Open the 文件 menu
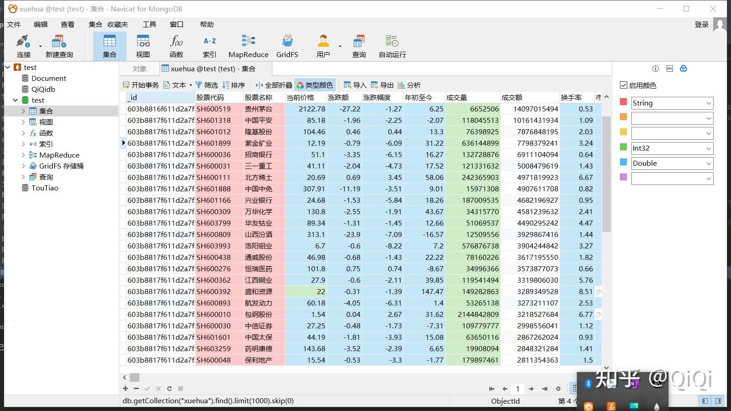This screenshot has height=411, width=731. click(14, 25)
